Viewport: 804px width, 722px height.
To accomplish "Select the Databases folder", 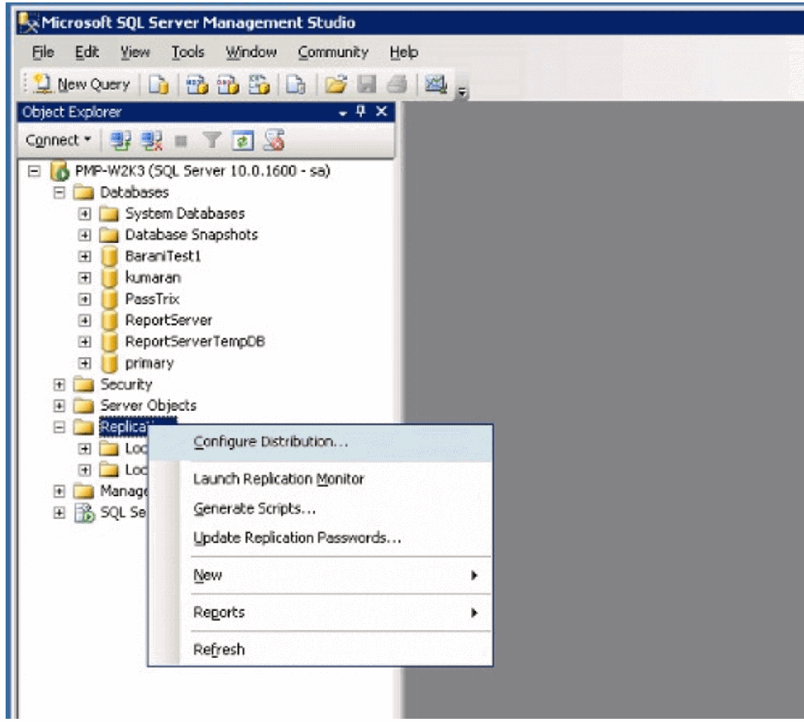I will coord(134,192).
